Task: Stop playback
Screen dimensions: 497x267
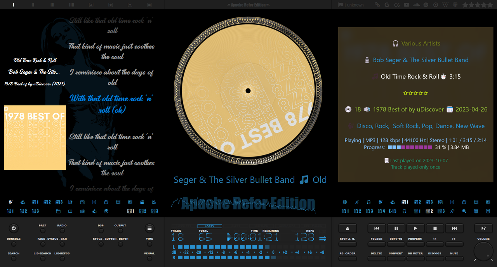Action: [x=435, y=228]
